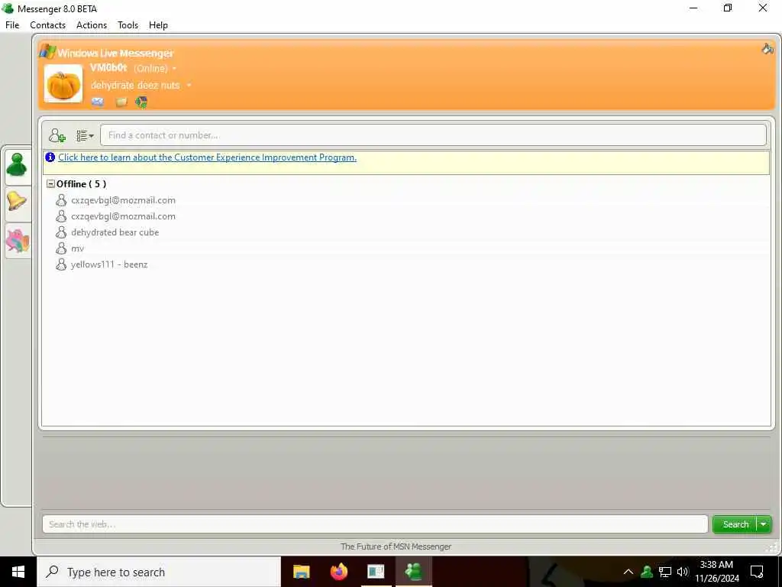
Task: Open the Search button dropdown arrow
Action: point(763,524)
